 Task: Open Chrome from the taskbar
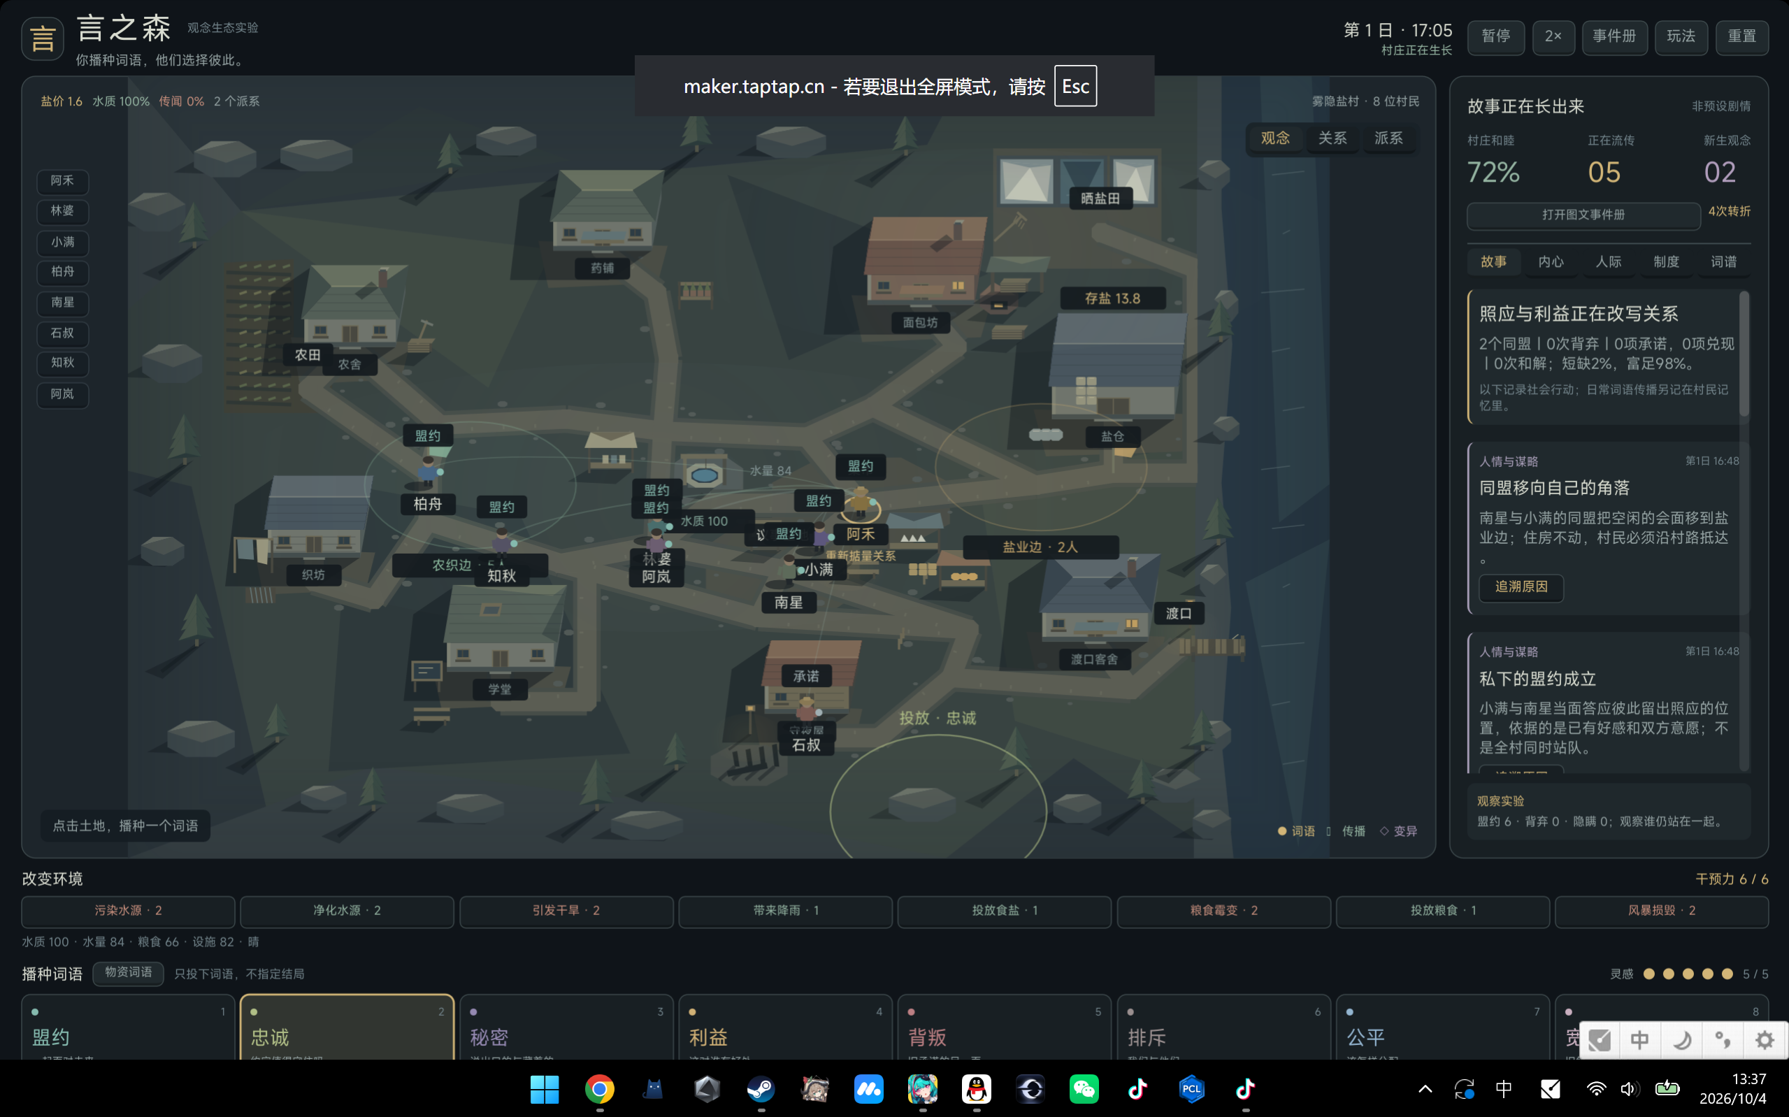pyautogui.click(x=599, y=1089)
